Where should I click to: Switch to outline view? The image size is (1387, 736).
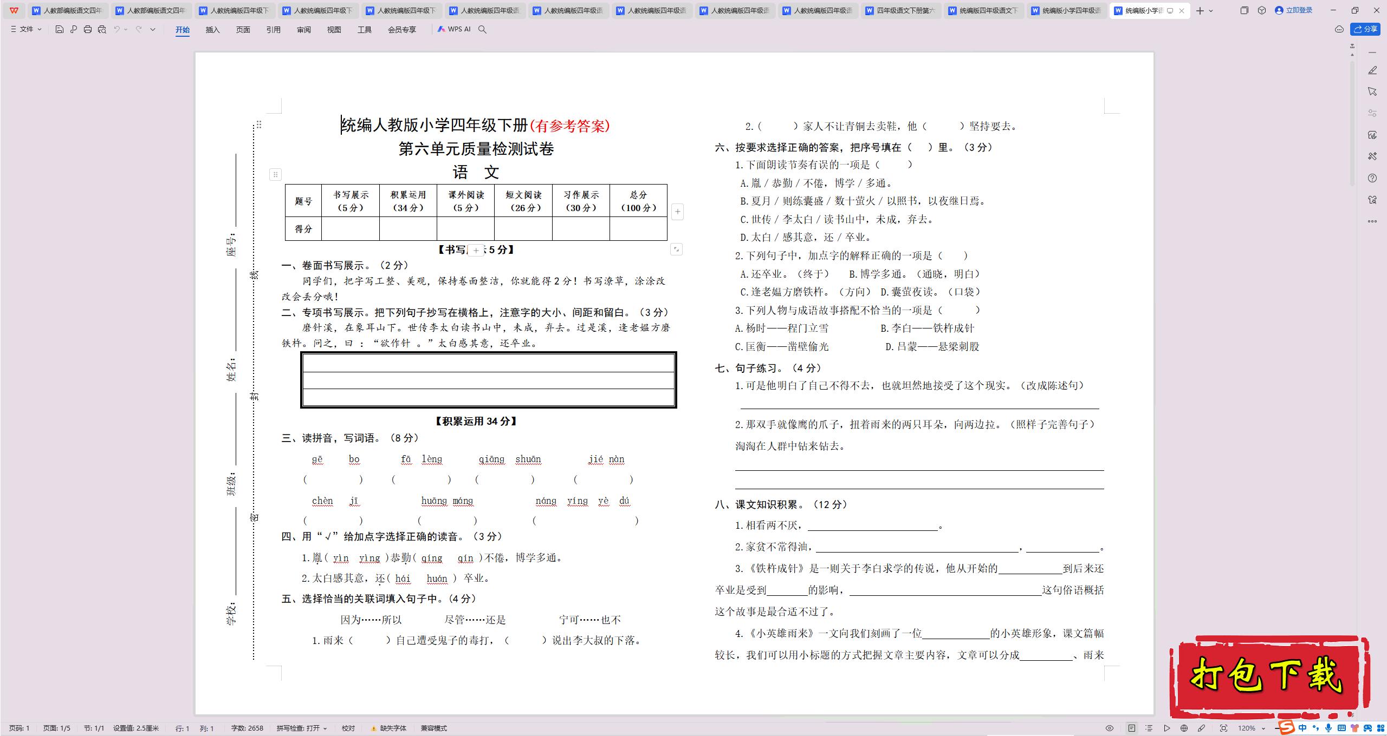[x=1149, y=728]
